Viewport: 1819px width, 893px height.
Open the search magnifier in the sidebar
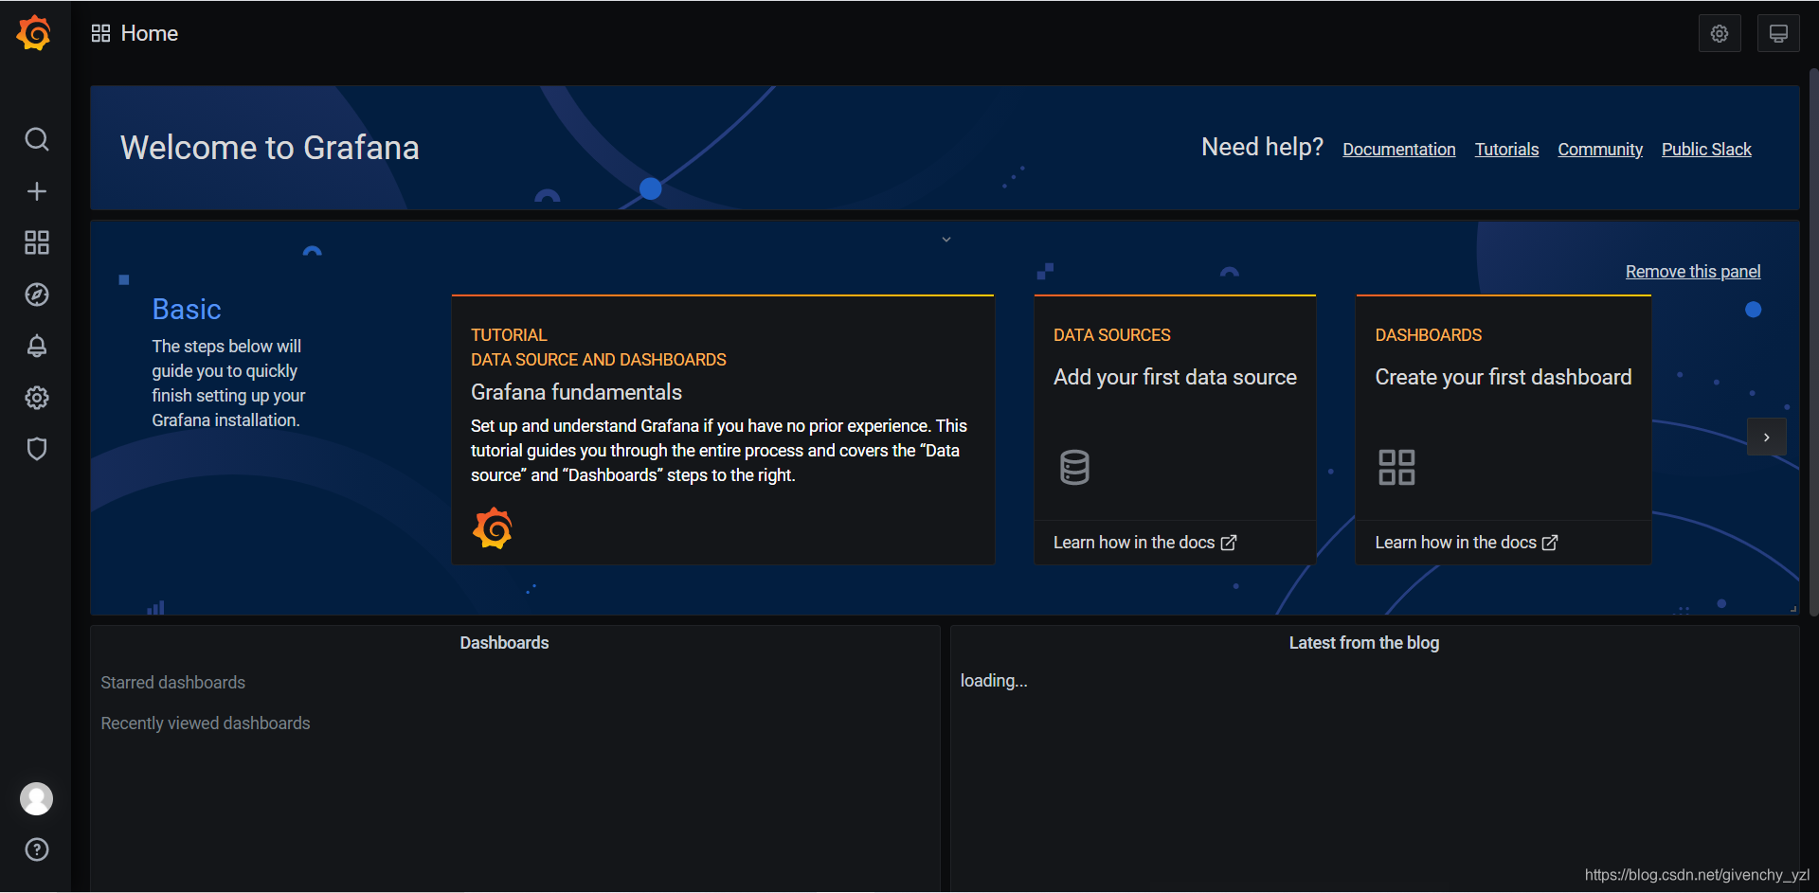click(36, 140)
